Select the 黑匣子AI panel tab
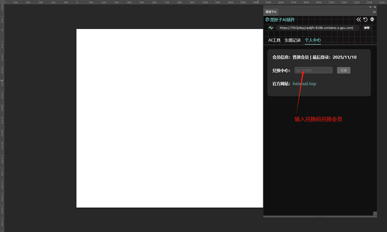 point(271,12)
